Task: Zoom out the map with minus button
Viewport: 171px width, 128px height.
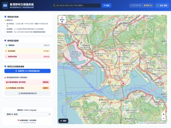Action: pyautogui.click(x=163, y=118)
